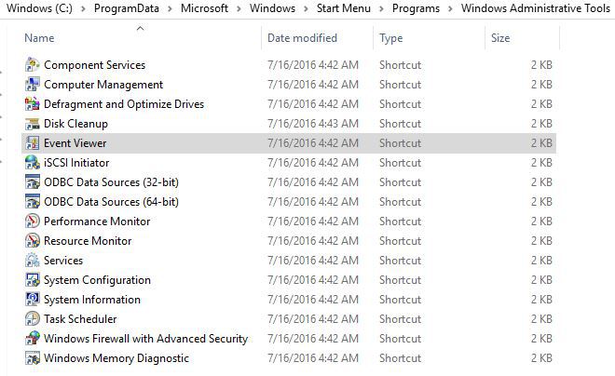Select the Disk Cleanup icon
The width and height of the screenshot is (615, 376).
pyautogui.click(x=33, y=124)
